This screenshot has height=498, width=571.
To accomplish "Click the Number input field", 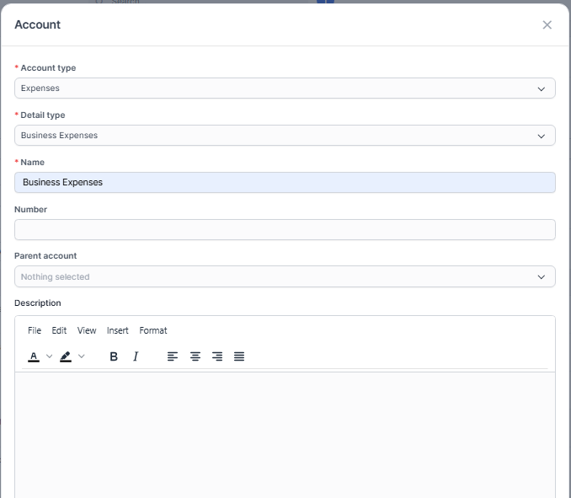I will (285, 229).
